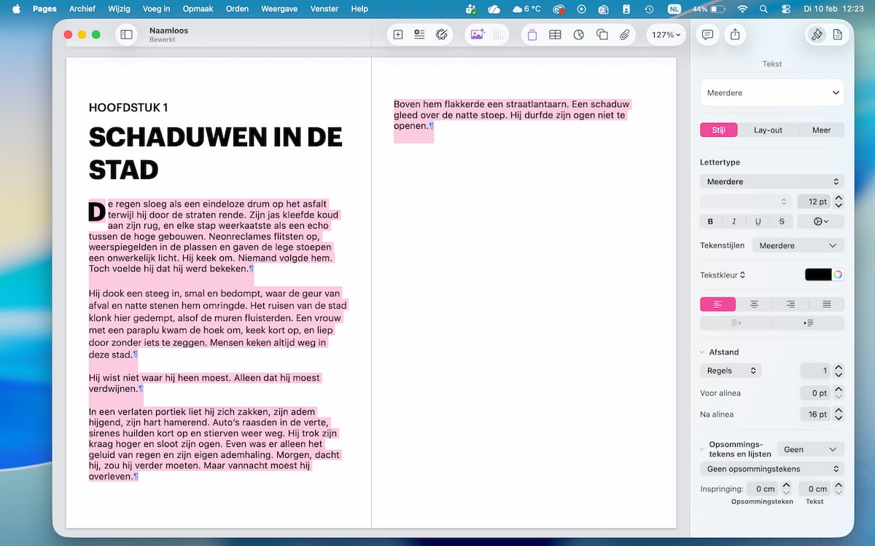Image resolution: width=875 pixels, height=546 pixels.
Task: Collapse the Afstand section
Action: pyautogui.click(x=703, y=352)
